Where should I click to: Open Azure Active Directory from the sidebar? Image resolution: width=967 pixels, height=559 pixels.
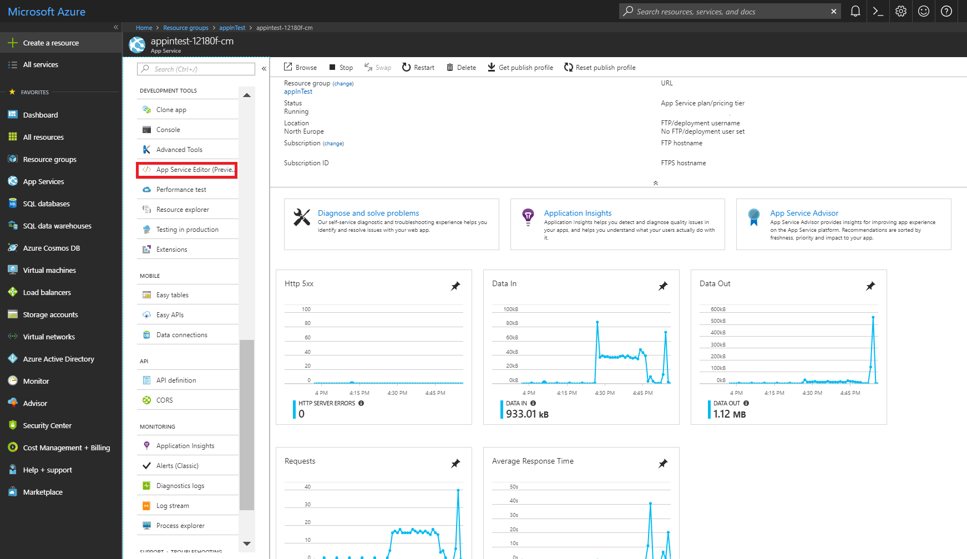pos(58,359)
